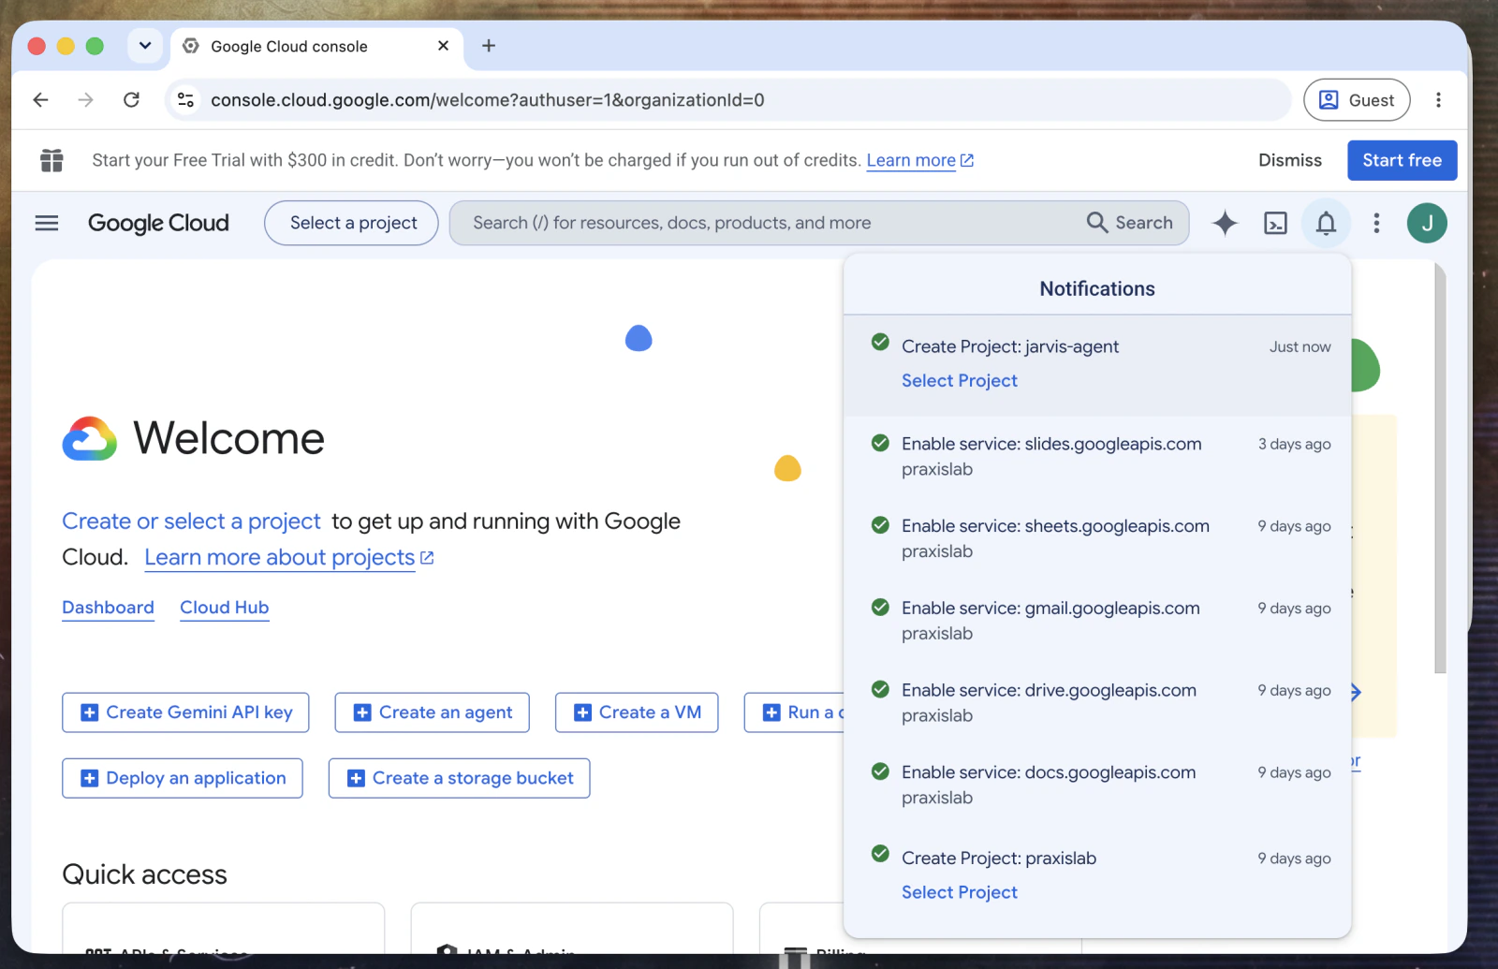Image resolution: width=1498 pixels, height=969 pixels.
Task: Open the slides.googleapis.com notification
Action: click(x=1097, y=457)
